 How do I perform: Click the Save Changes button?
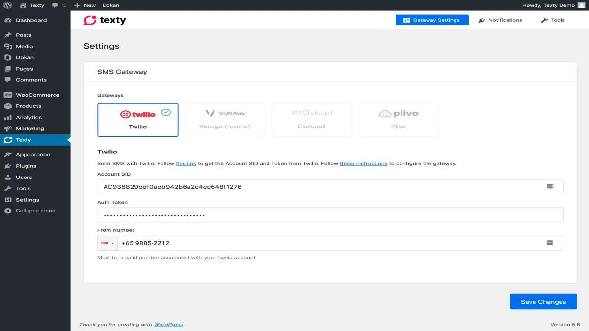(543, 302)
